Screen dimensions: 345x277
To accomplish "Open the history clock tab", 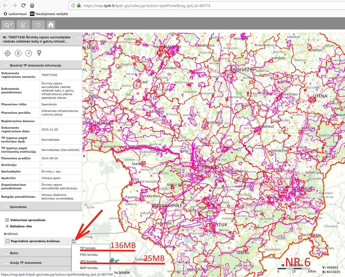I will click(x=38, y=25).
